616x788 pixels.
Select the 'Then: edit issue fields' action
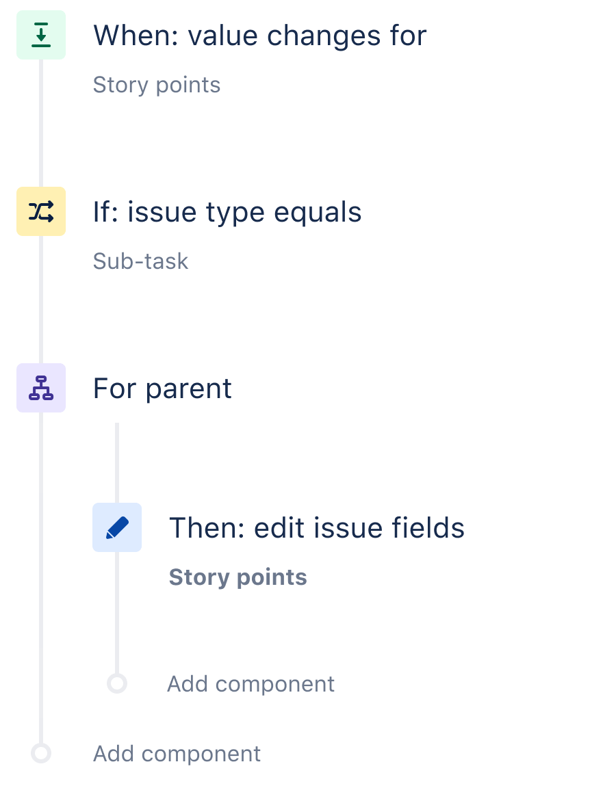point(317,527)
